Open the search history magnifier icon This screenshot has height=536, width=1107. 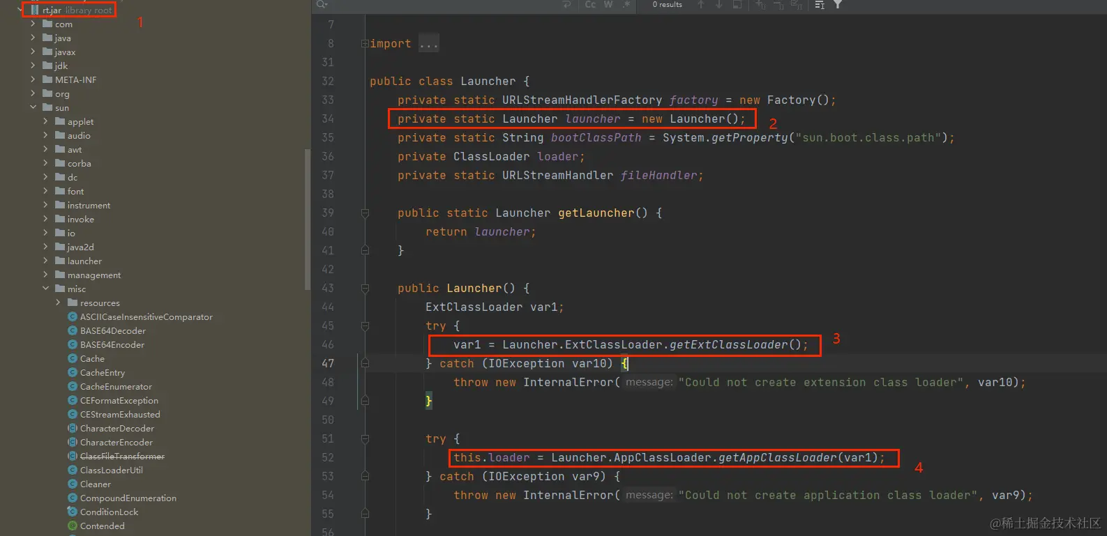322,4
